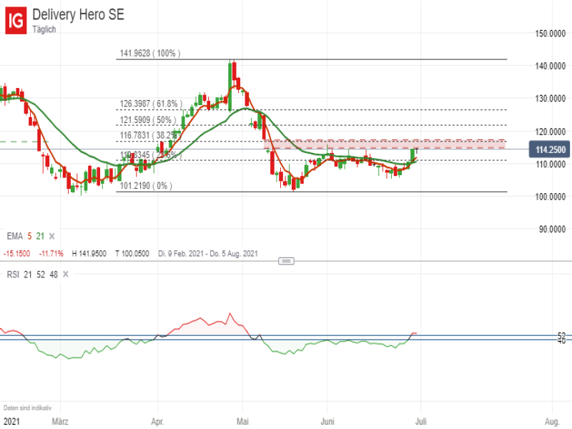Click the 121.5909 (50%) Fibonacci label
Viewport: 572px width, 429px height.
148,120
